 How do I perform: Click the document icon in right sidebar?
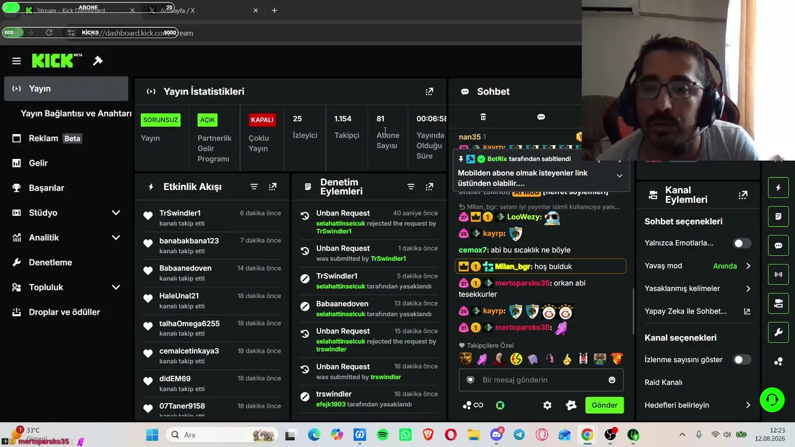[778, 217]
